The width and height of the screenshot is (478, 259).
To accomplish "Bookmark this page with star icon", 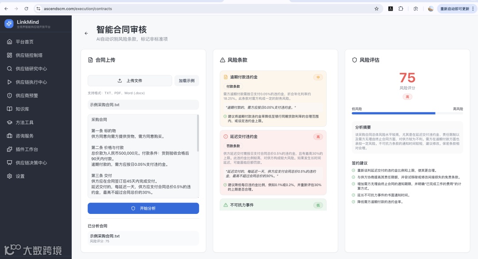I will (377, 8).
